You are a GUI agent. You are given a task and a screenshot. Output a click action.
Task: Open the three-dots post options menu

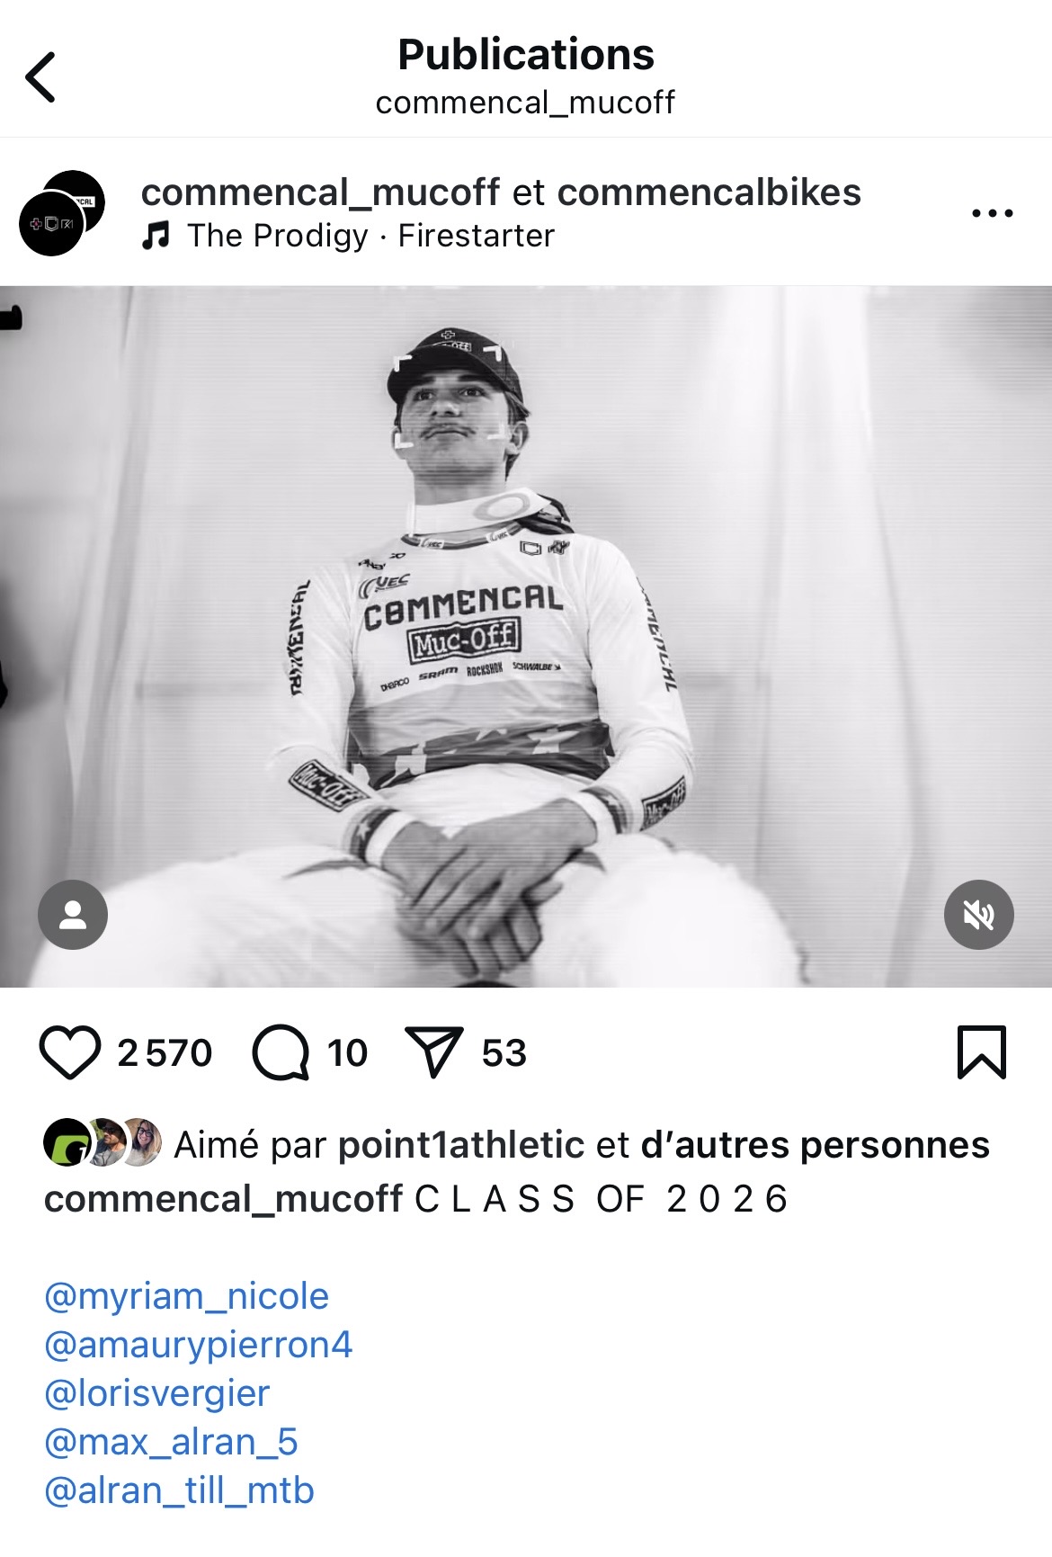(x=993, y=213)
